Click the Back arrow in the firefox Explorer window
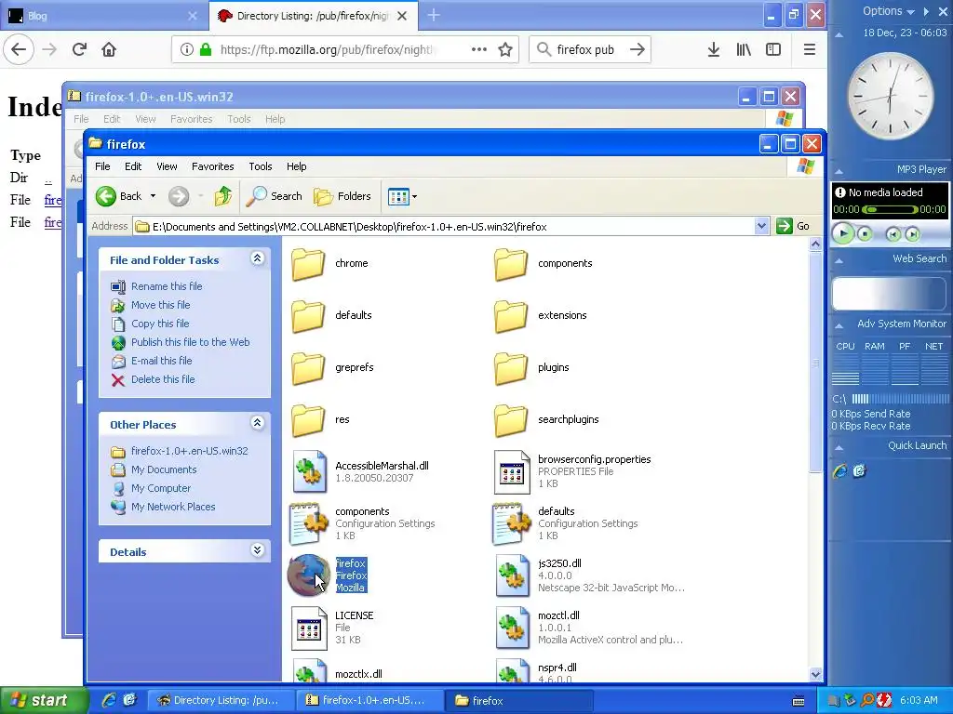Viewport: 953px width, 714px height. coord(106,196)
